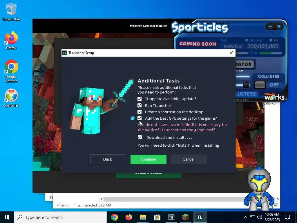
Task: Click the installer window taskbar icon
Action: click(x=171, y=217)
